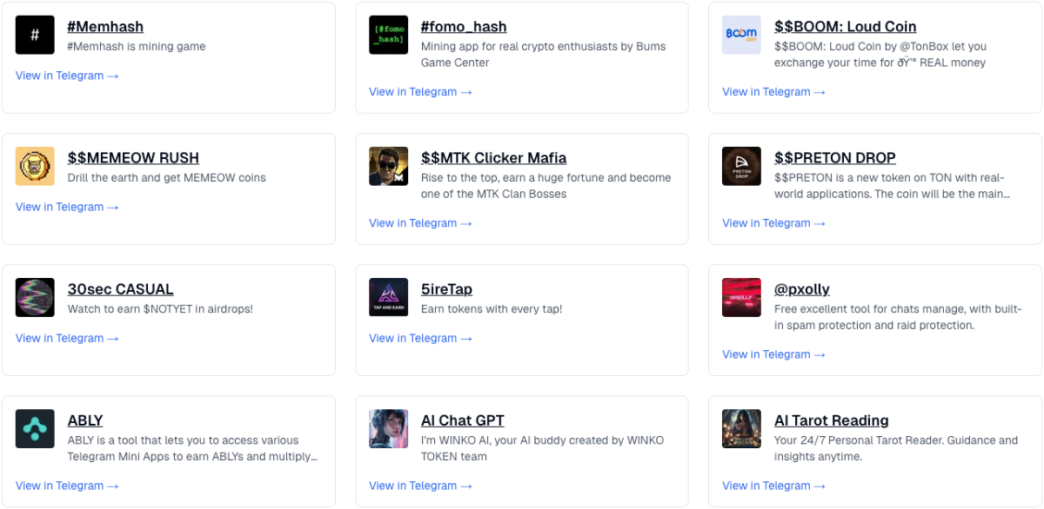This screenshot has width=1044, height=509.
Task: Open the $$PRETON DROP title link
Action: click(834, 158)
